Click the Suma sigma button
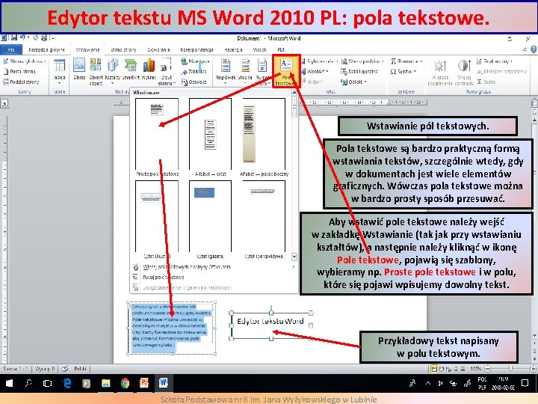The height and width of the screenshot is (404, 538). (486, 82)
